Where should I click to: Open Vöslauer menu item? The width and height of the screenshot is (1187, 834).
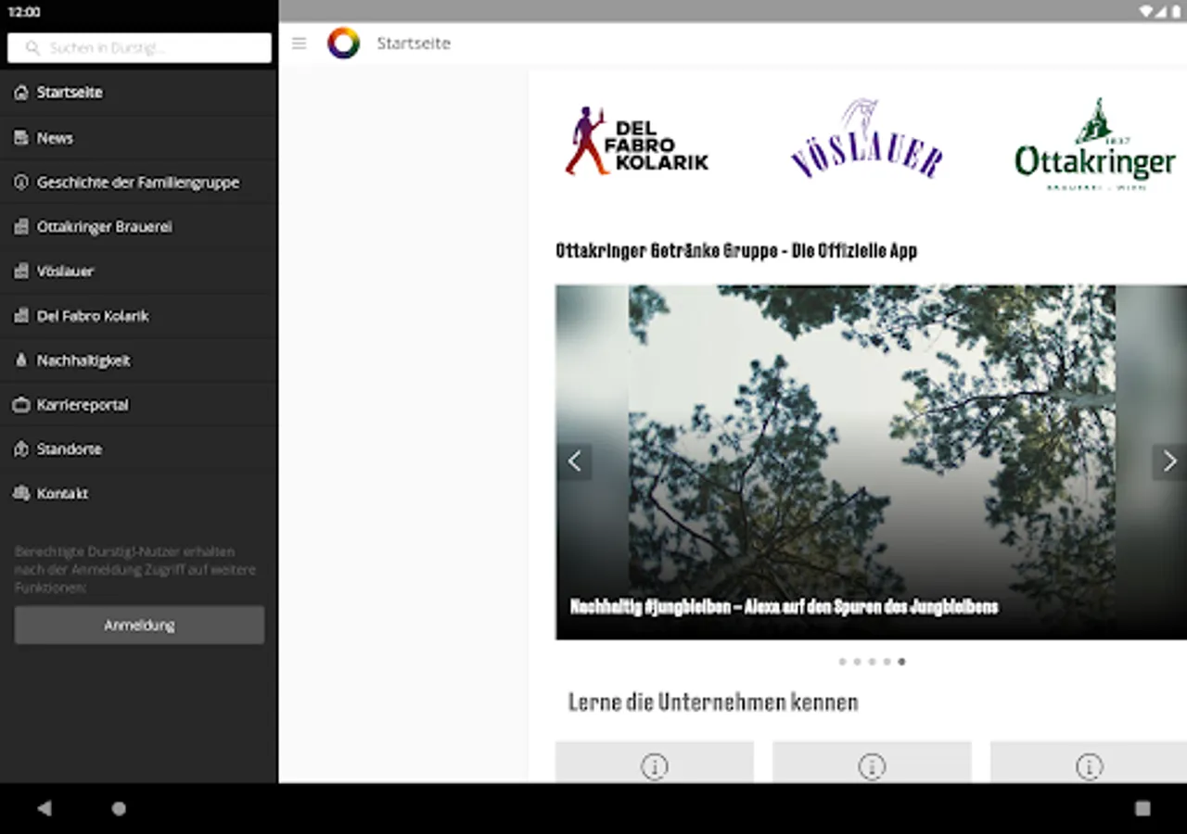point(139,272)
